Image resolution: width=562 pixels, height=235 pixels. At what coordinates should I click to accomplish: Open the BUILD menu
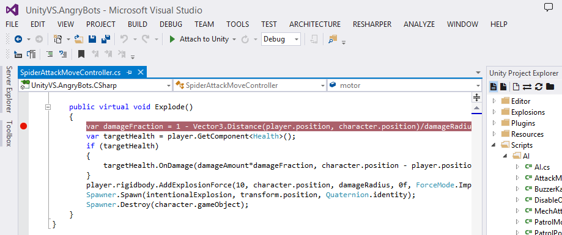coord(137,24)
